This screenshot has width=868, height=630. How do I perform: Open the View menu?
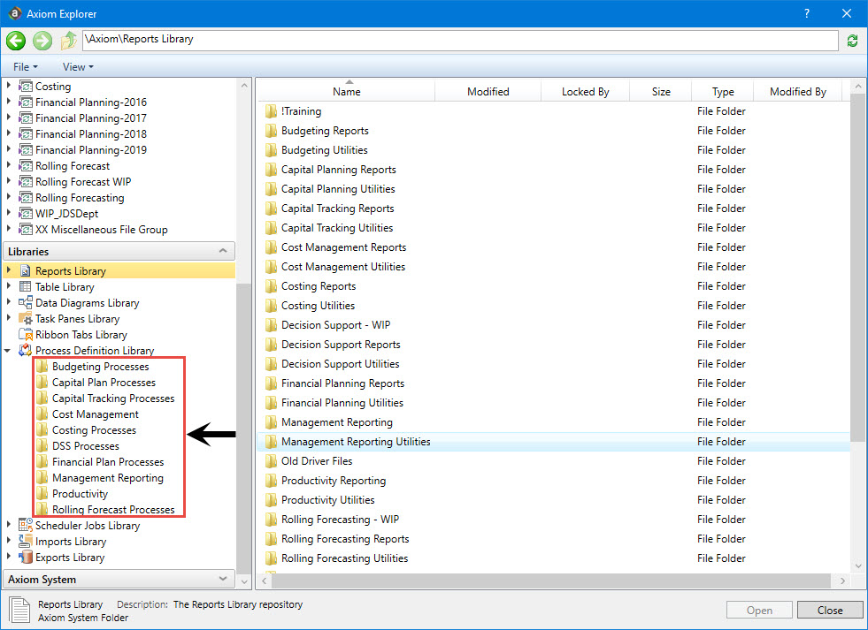click(x=77, y=67)
